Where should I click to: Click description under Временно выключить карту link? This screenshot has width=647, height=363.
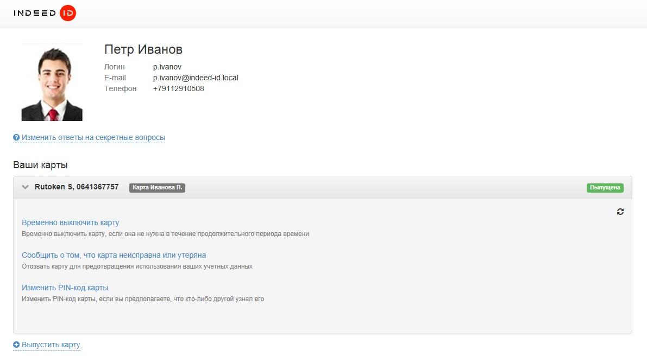(x=166, y=234)
